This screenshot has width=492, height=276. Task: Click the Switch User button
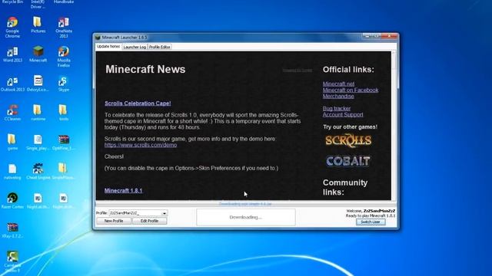click(371, 222)
